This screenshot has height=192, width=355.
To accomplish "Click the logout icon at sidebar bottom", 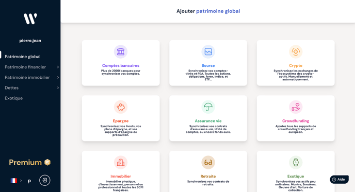I will pos(45,180).
